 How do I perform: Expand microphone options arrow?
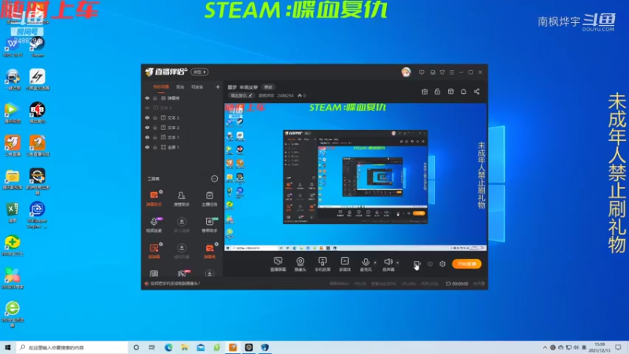click(375, 263)
